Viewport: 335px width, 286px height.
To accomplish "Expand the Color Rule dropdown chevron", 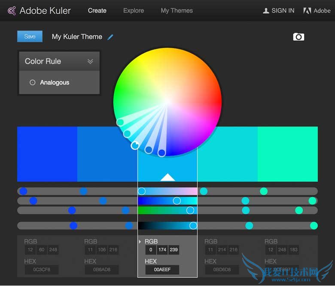I will pos(90,61).
